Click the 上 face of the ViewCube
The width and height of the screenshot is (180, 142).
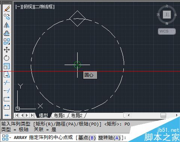click(x=167, y=15)
